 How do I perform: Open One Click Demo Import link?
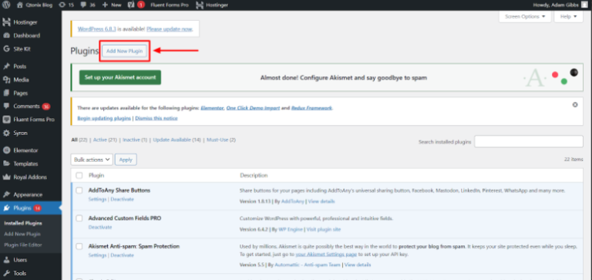[253, 108]
